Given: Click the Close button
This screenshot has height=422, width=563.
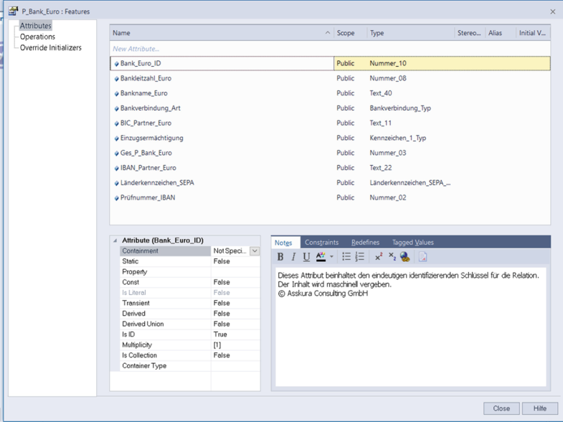Looking at the screenshot, I should (x=501, y=408).
